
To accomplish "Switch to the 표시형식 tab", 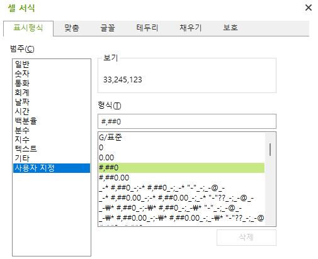I will point(28,28).
